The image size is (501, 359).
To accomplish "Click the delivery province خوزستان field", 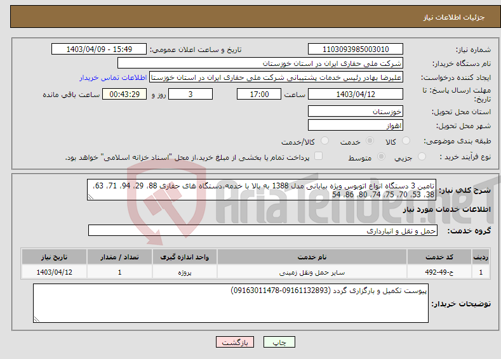I will [356, 111].
